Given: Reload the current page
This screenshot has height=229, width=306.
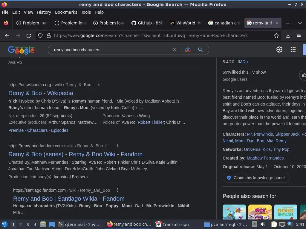Looking at the screenshot, I should pos(29,36).
